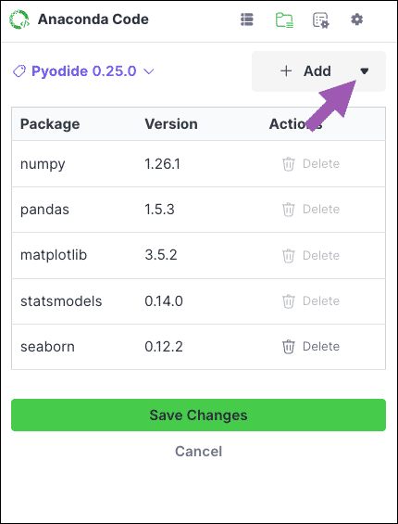
Task: Open the Add button dropdown arrow
Action: 365,70
